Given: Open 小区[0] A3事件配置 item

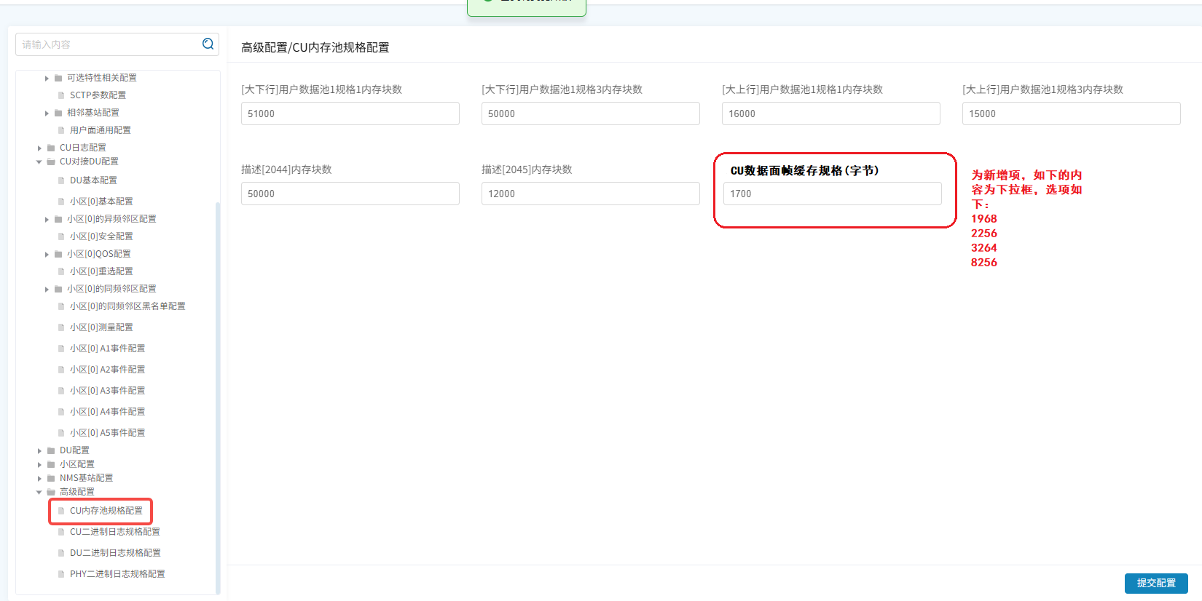Looking at the screenshot, I should [x=107, y=391].
